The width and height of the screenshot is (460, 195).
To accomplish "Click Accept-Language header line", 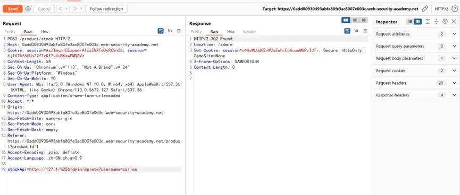I will coord(45,158).
